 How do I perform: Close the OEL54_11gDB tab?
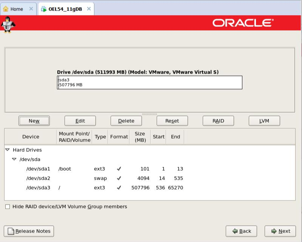pyautogui.click(x=89, y=9)
